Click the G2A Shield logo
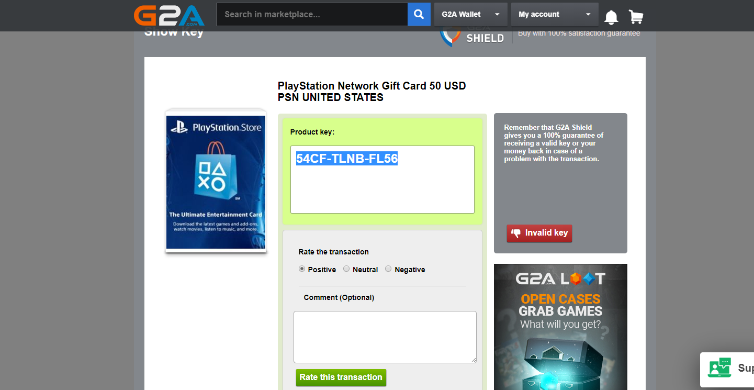Screen dimensions: 754x390 click(472, 37)
